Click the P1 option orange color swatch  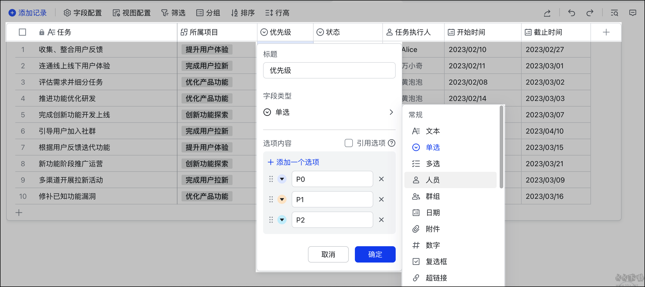[282, 199]
